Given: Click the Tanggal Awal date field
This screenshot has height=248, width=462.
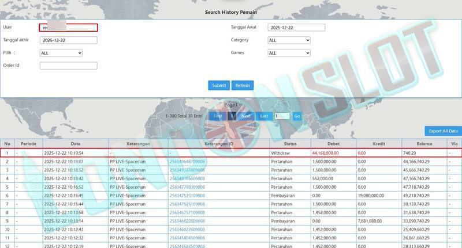Looking at the screenshot, I should click(296, 28).
